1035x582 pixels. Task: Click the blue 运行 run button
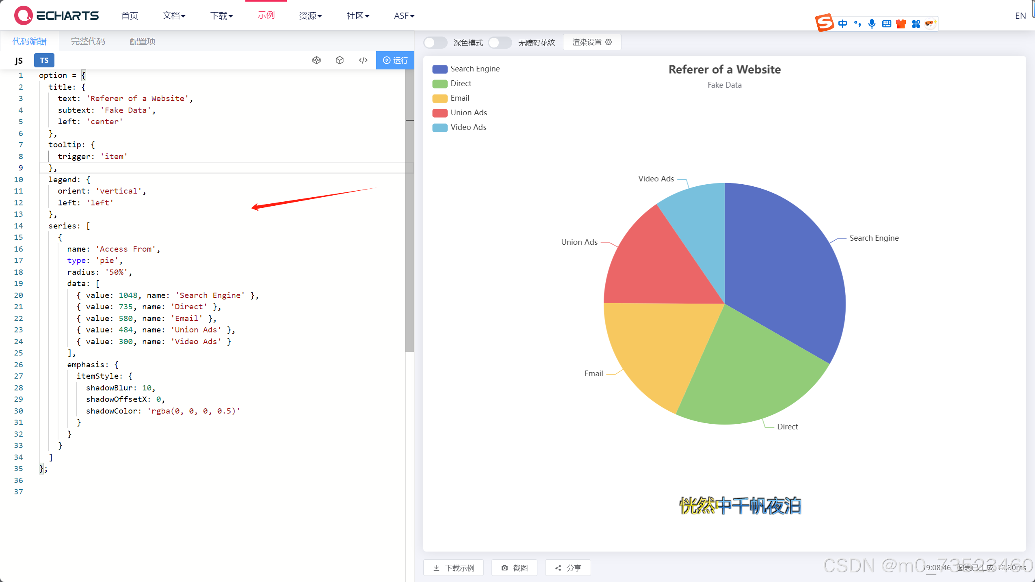(x=395, y=60)
